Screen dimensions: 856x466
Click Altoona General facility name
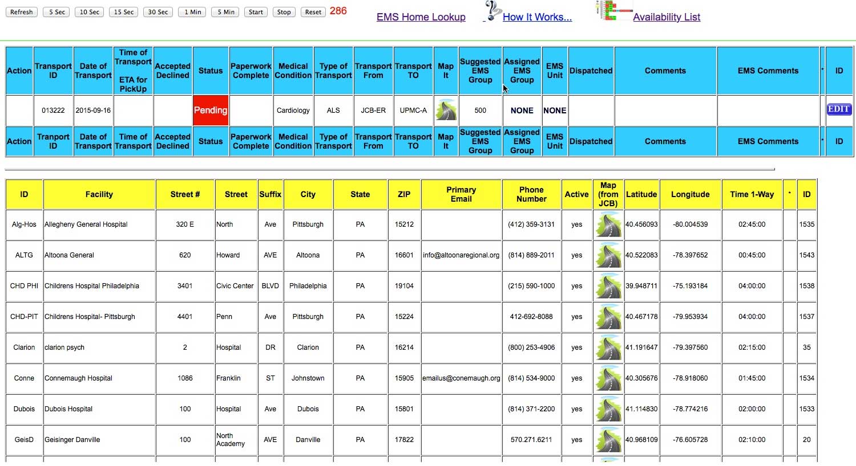(x=69, y=255)
